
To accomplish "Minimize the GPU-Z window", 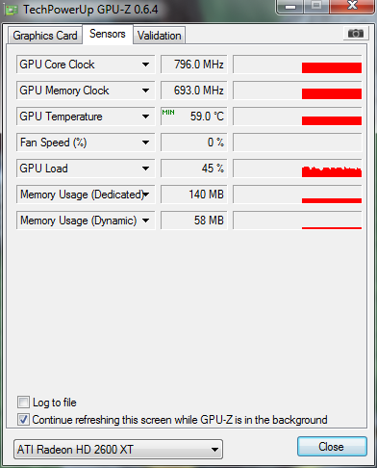I will pyautogui.click(x=290, y=7).
